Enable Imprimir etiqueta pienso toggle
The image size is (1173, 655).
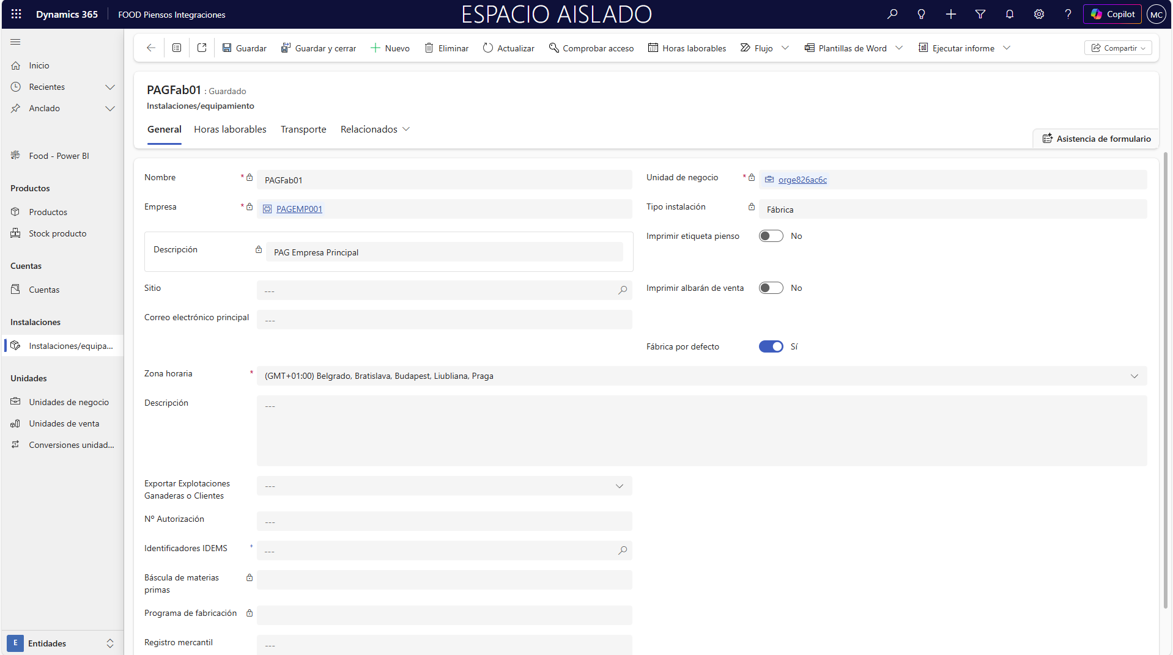click(771, 236)
